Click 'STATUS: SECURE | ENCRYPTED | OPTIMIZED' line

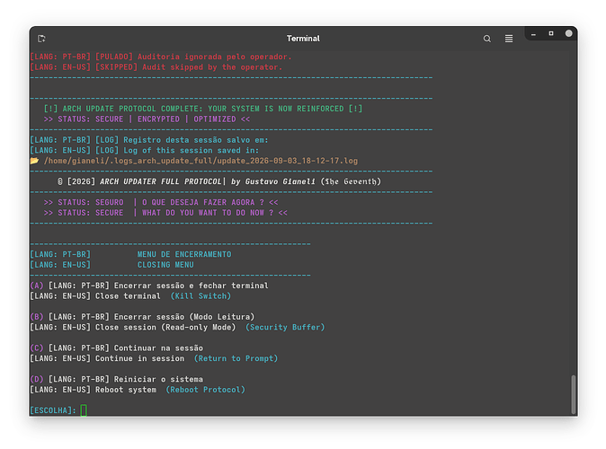(x=147, y=119)
